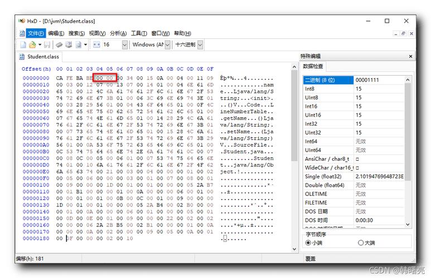The width and height of the screenshot is (431, 278).
Task: Click offset row 00000000 label
Action: 36,78
